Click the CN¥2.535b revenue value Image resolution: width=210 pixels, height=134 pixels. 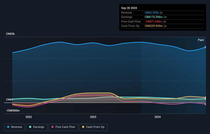[x=152, y=13]
